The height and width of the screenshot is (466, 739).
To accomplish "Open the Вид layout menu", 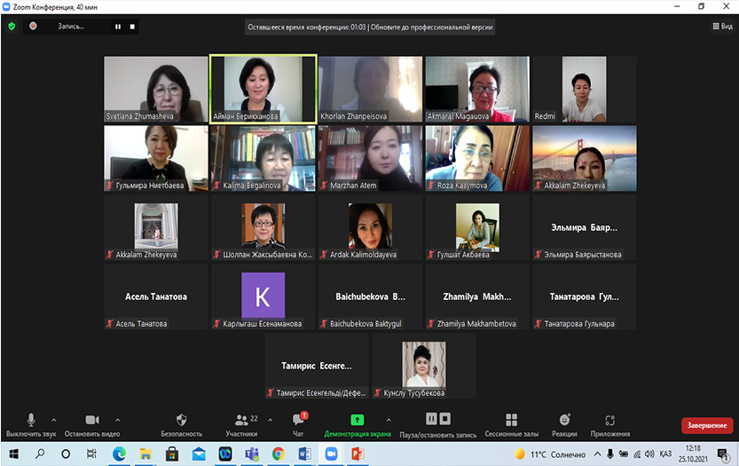I will coord(722,27).
